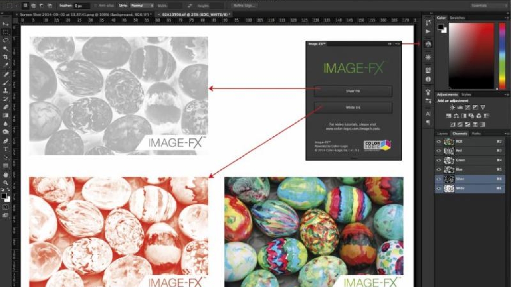Select the Rectangle shape tool
511x287 pixels.
(6, 166)
